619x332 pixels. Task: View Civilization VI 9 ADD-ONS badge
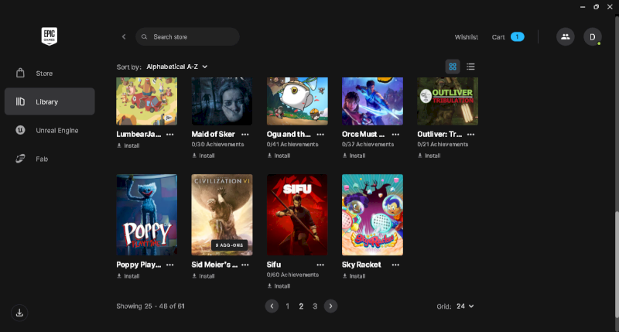click(229, 245)
